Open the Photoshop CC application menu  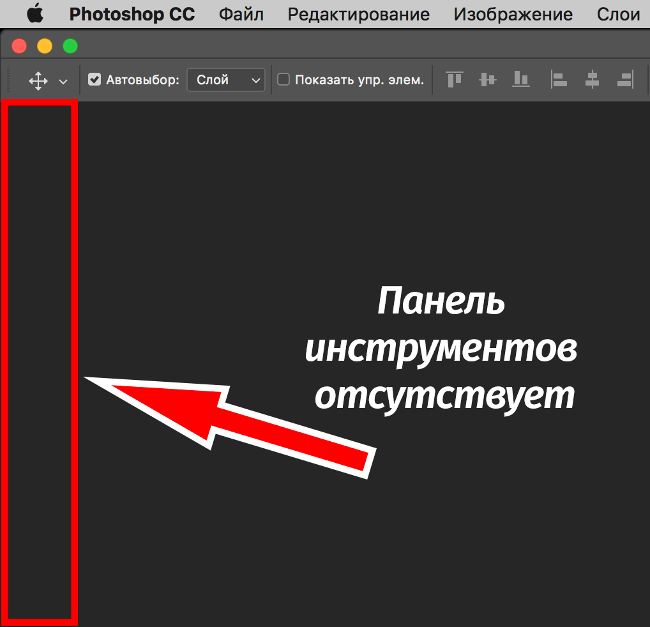click(132, 14)
